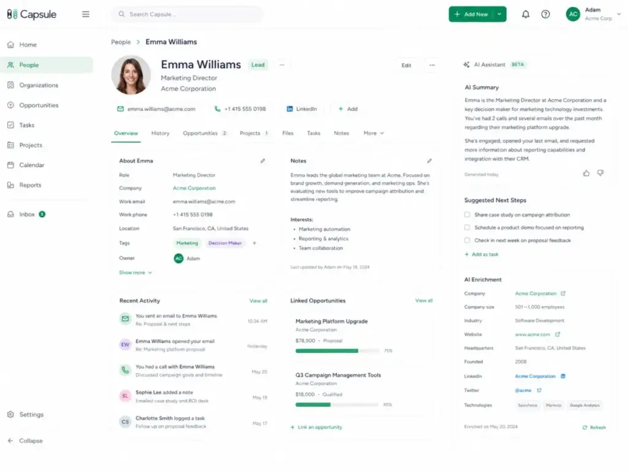Open Reports in sidebar
The width and height of the screenshot is (628, 471).
(47, 185)
